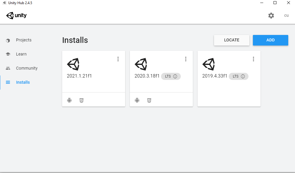The width and height of the screenshot is (295, 173).
Task: Click the Unity logo in the header
Action: tap(16, 16)
